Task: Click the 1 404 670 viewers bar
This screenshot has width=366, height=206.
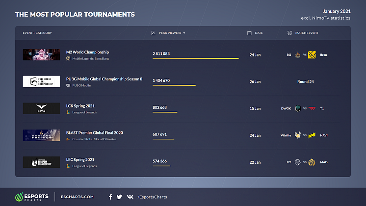Action: tap(174, 85)
